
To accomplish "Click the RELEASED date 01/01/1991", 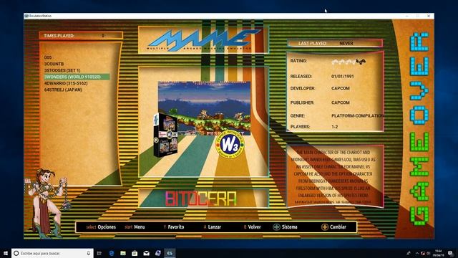I will 343,77.
